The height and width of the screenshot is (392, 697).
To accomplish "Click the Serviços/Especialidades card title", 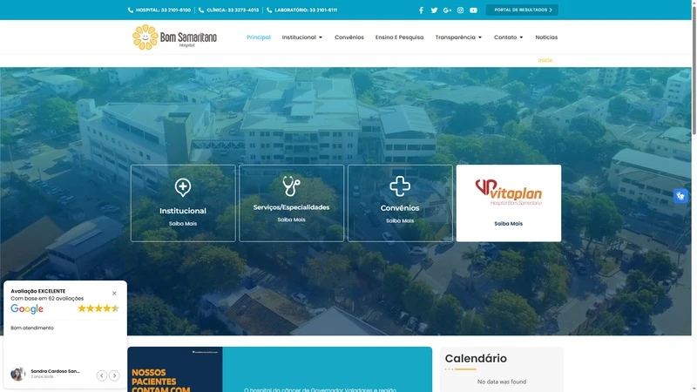I will pos(291,207).
